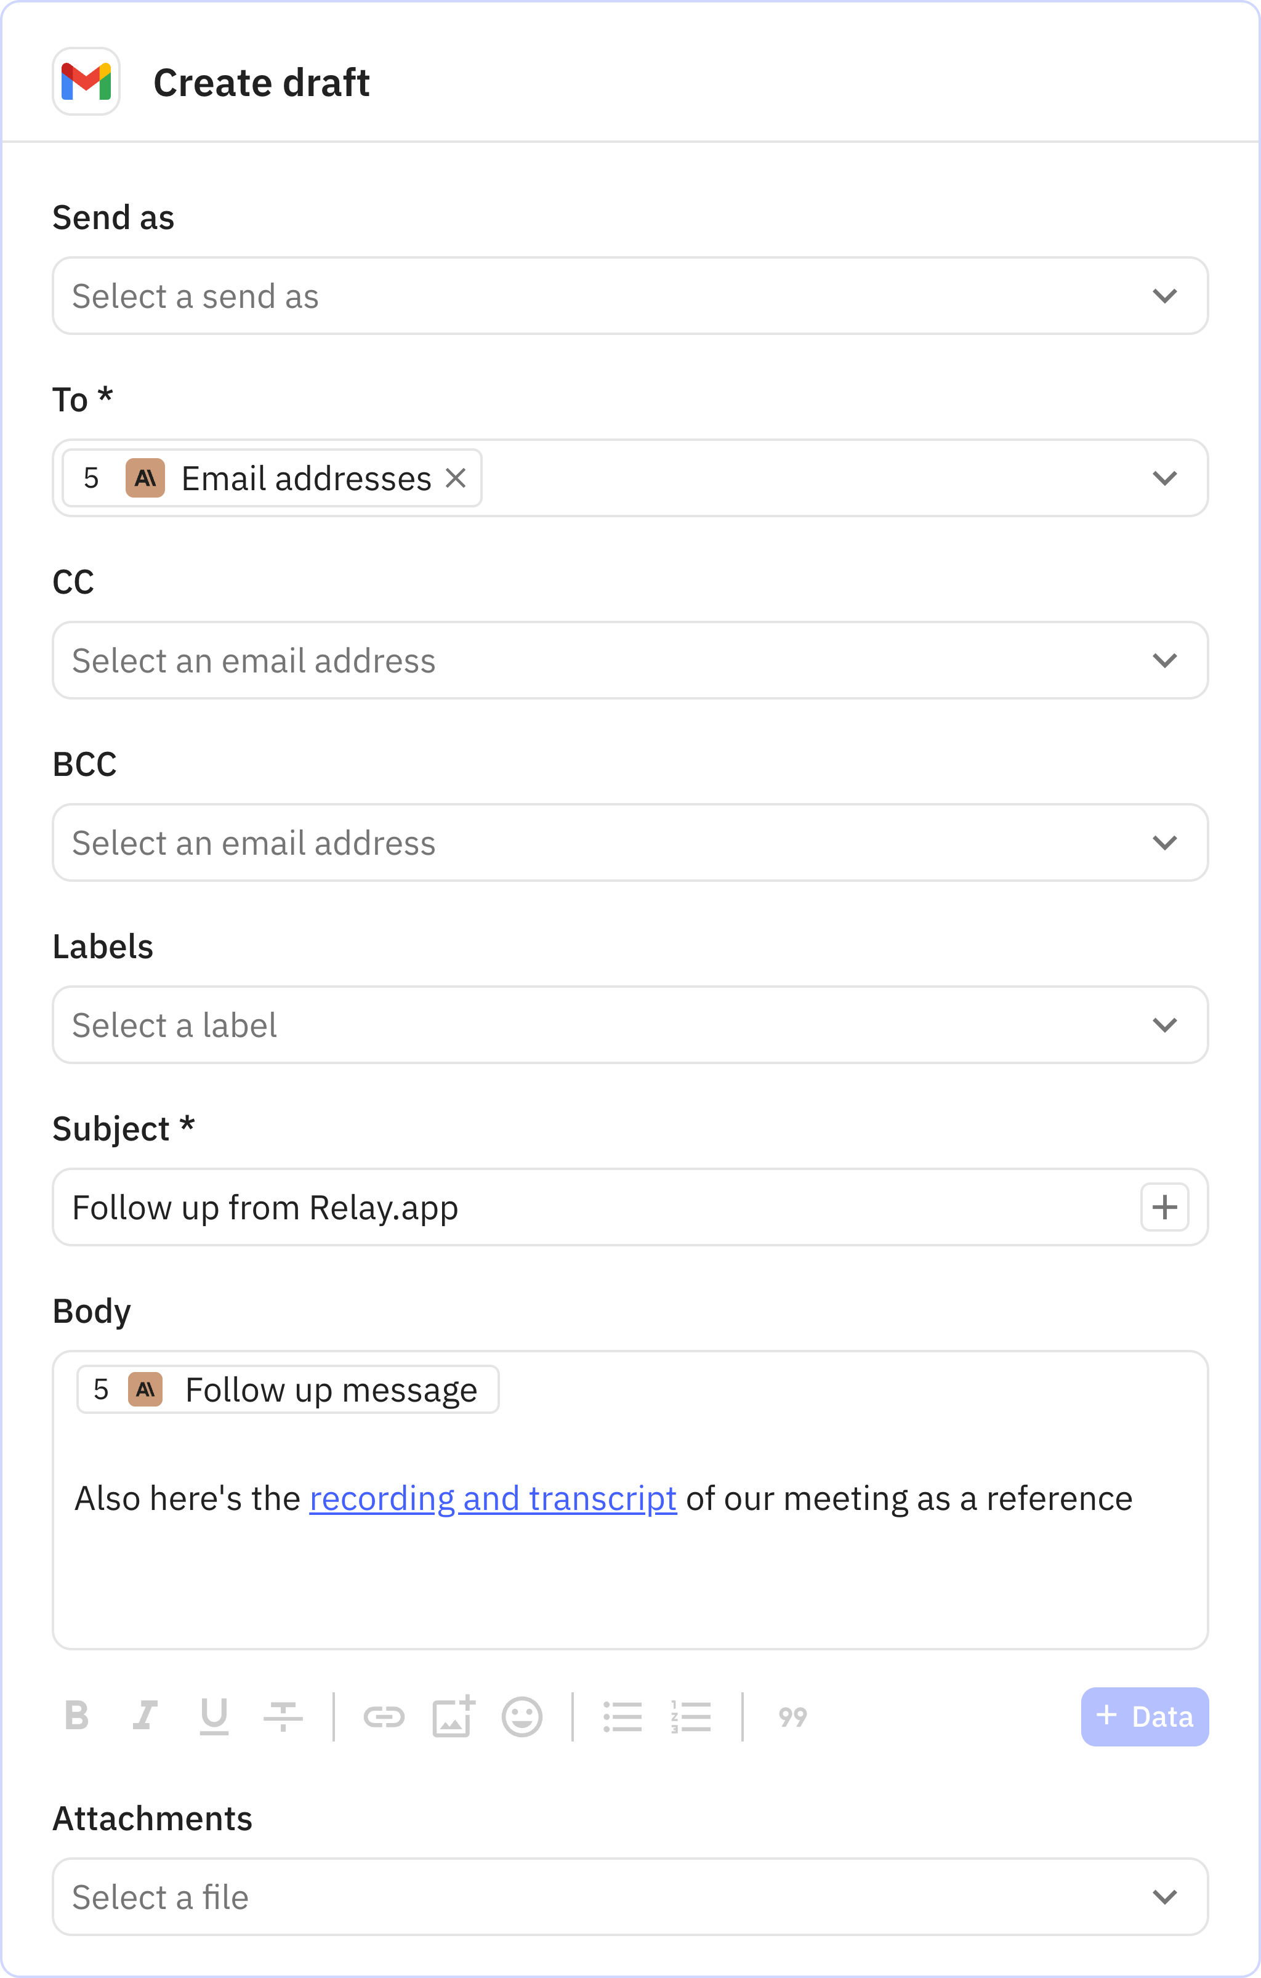Expand the Attachments file selector
This screenshot has width=1261, height=1978.
pyautogui.click(x=1165, y=1897)
